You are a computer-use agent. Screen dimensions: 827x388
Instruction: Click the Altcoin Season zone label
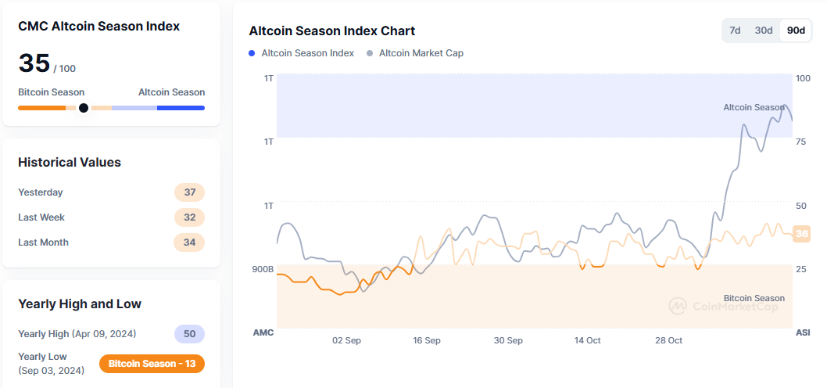tap(754, 107)
